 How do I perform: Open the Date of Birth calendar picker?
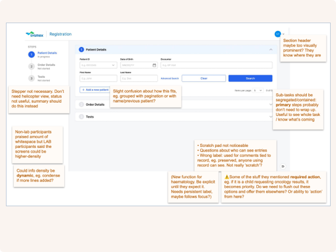tap(154, 65)
